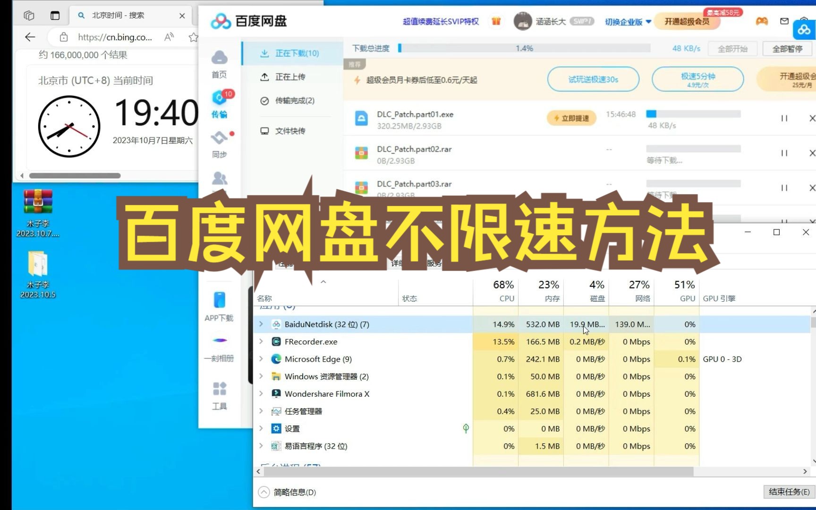Viewport: 816px width, 510px height.
Task: Click 超值续费延长SVIP特权 link
Action: point(440,22)
